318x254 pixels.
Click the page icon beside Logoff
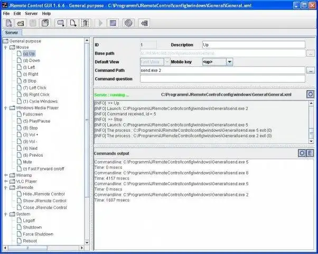coord(19,220)
